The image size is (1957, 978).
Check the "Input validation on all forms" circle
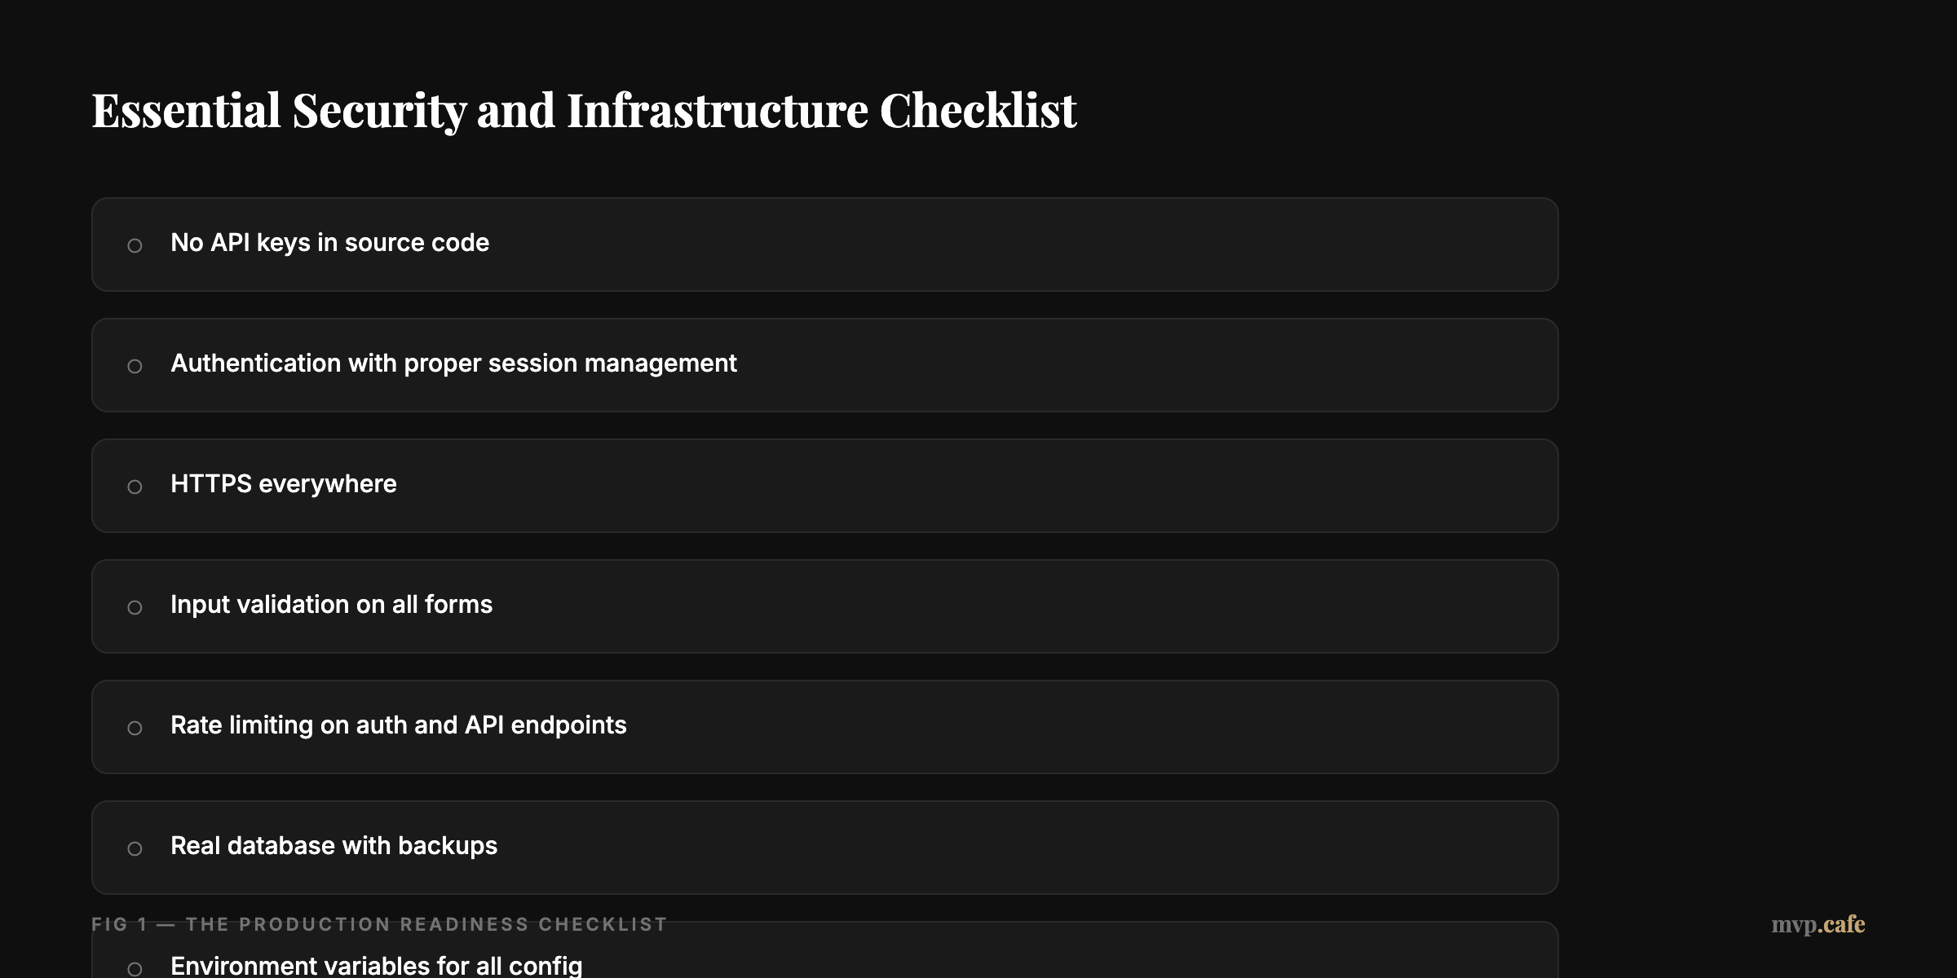(135, 606)
